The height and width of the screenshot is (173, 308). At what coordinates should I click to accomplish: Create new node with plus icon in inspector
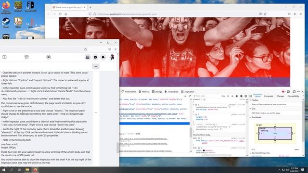pos(185,96)
